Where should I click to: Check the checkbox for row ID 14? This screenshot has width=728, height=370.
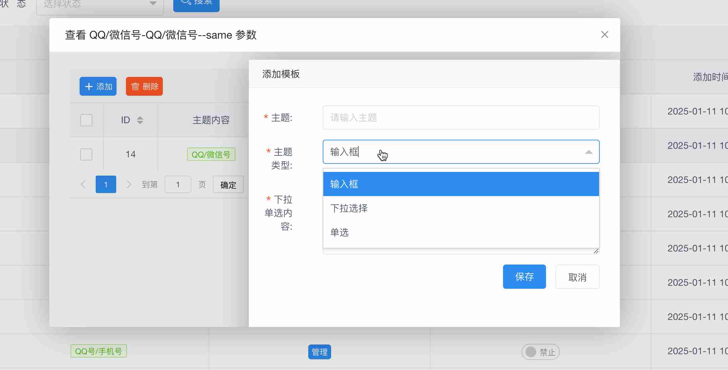click(86, 154)
